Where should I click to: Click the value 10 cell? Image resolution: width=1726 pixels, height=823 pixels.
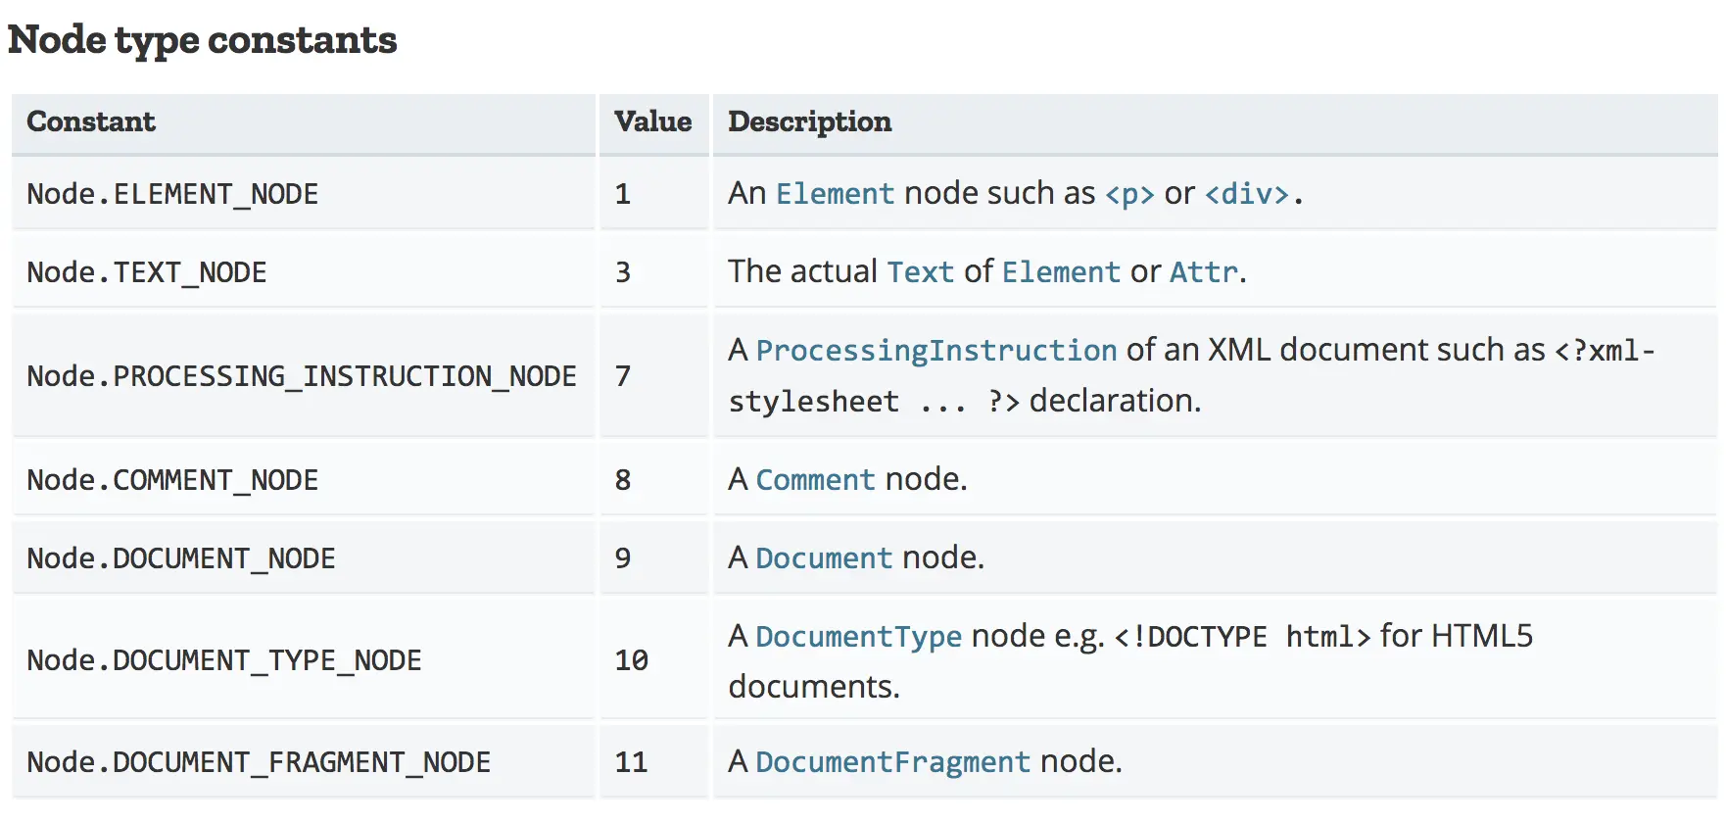(x=632, y=660)
